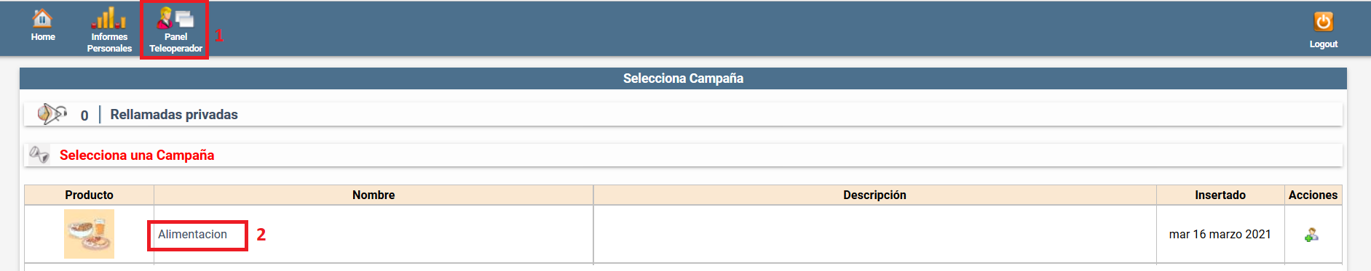
Task: Sort by the Producto column header
Action: [x=89, y=195]
